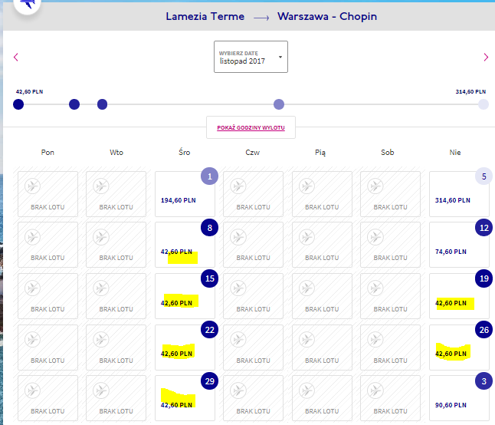The height and width of the screenshot is (425, 495).
Task: Go to the next month arrow
Action: 486,58
